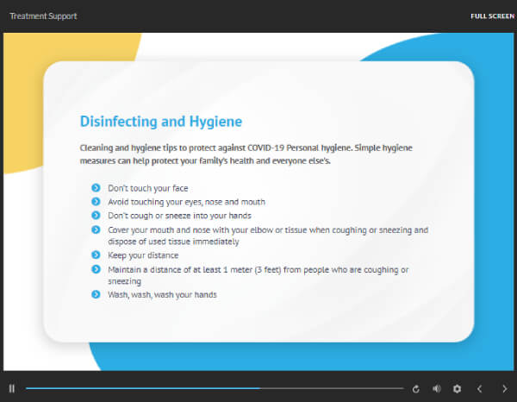Open the player settings gear

tap(458, 389)
